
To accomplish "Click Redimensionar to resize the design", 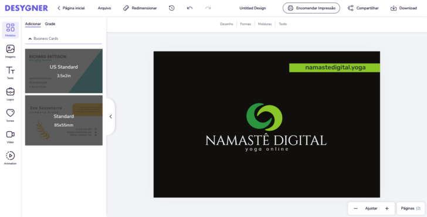I will (x=140, y=8).
